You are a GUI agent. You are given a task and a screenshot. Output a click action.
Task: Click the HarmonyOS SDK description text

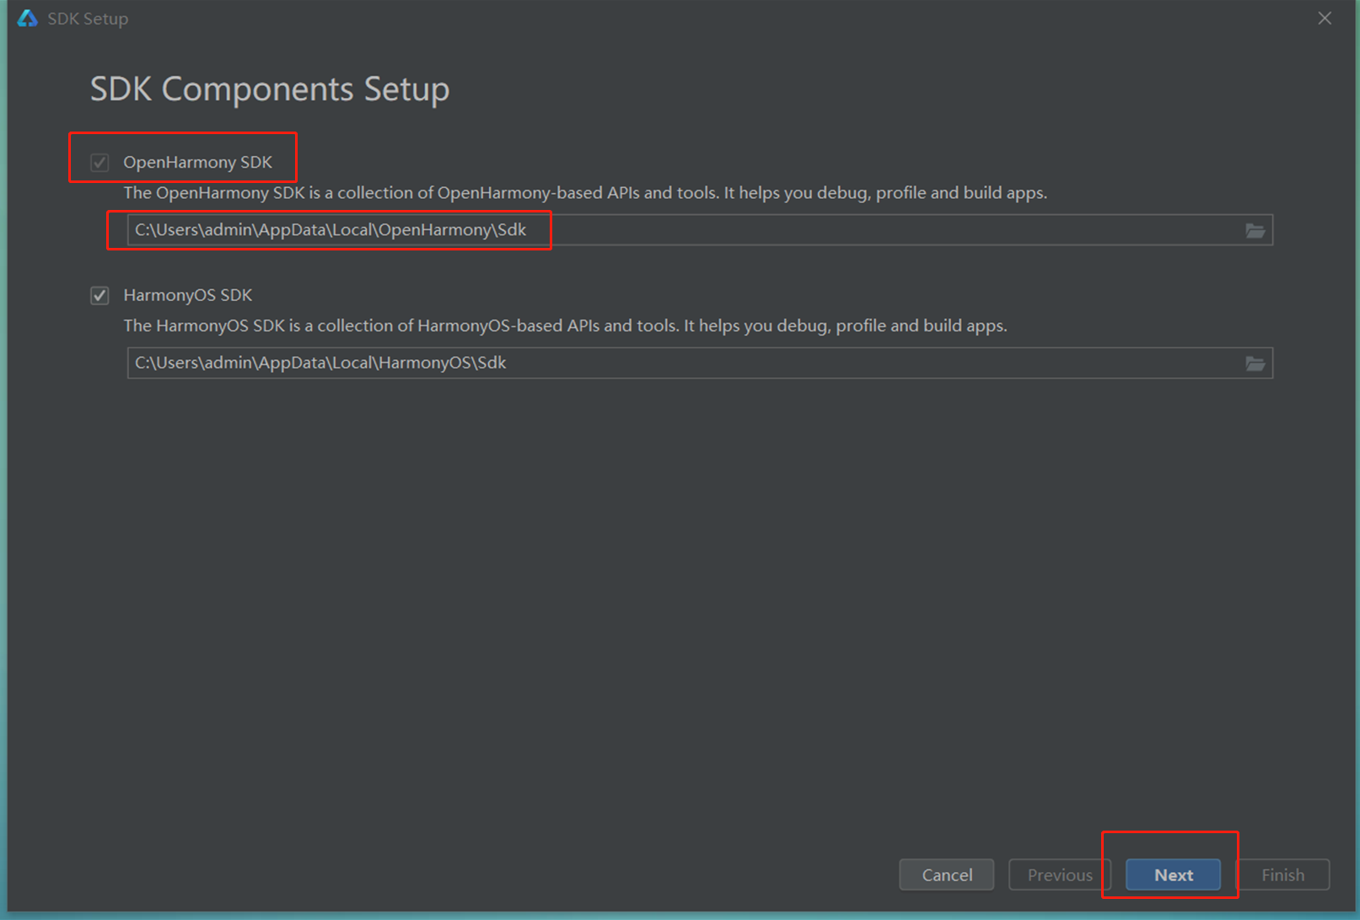[565, 325]
